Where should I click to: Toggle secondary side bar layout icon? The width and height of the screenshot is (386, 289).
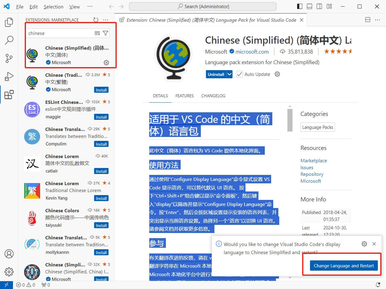tap(319, 6)
